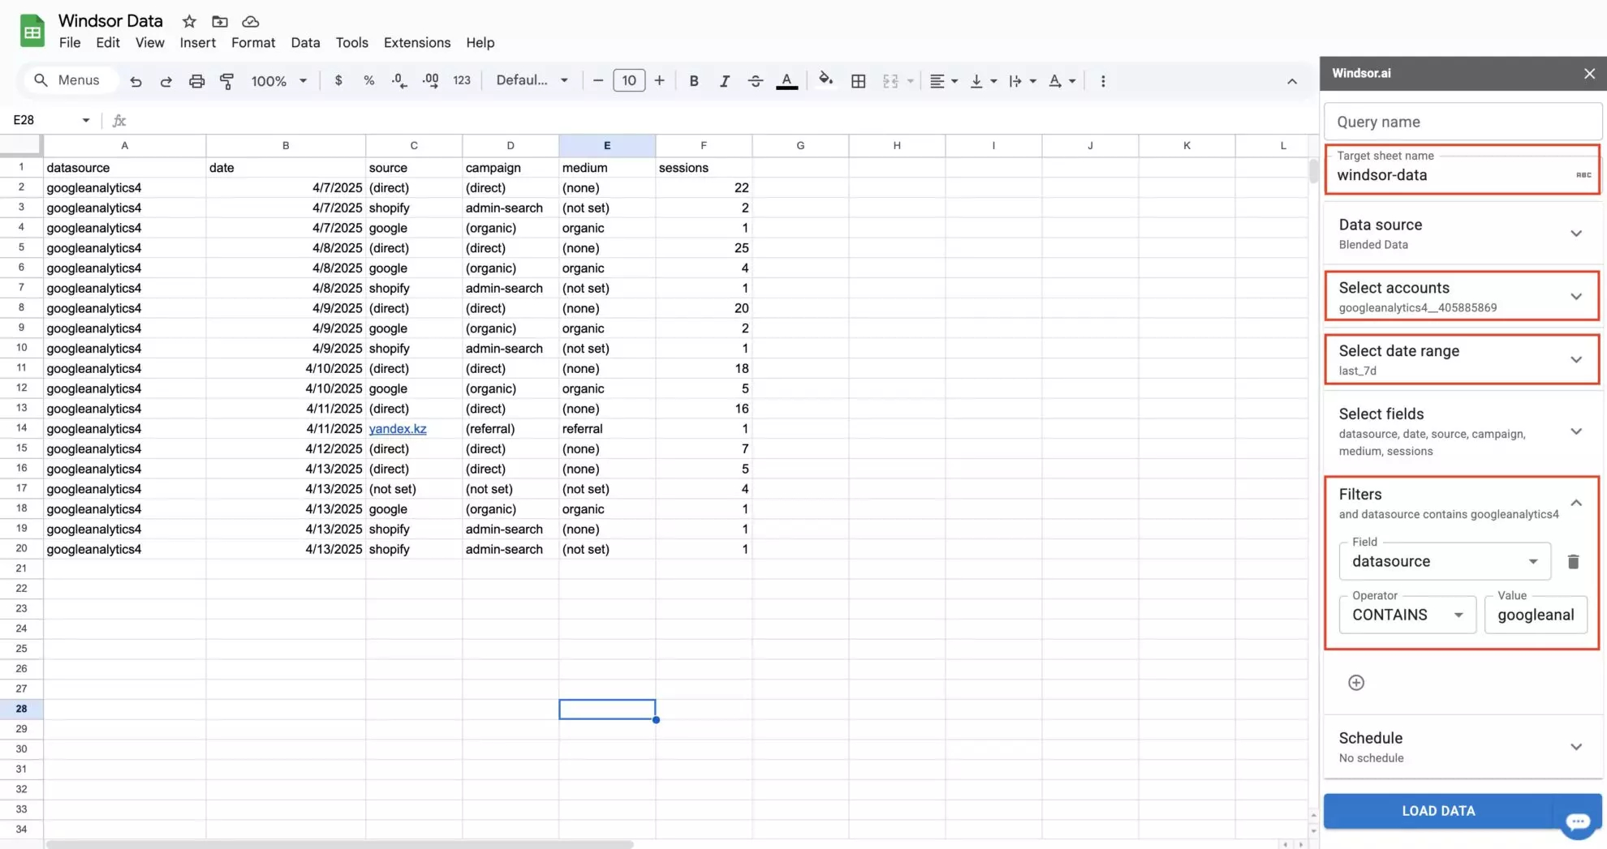Collapse the menus with caret icon
This screenshot has height=849, width=1607.
[x=1292, y=80]
